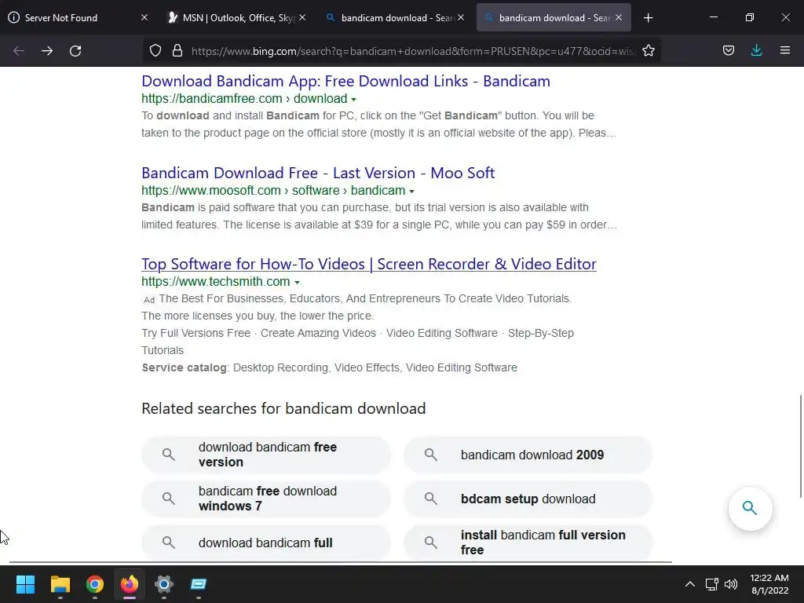Click 'Related searches for bandicam download' heading

[283, 408]
